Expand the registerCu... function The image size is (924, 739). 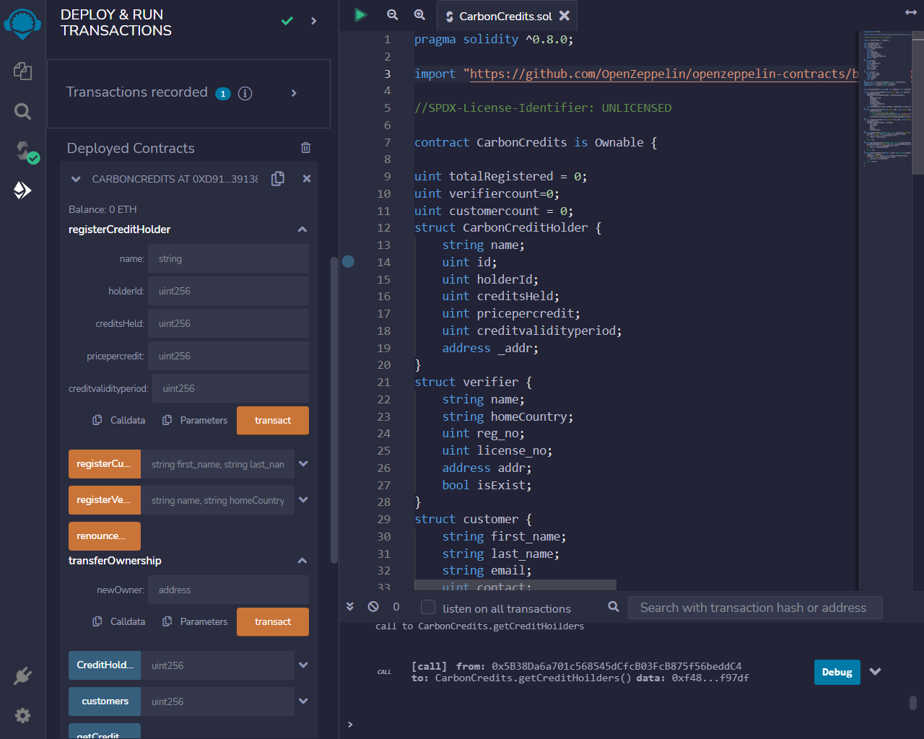point(303,464)
